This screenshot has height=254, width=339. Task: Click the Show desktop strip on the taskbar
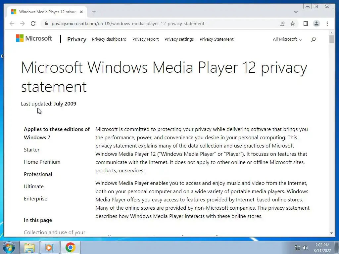(x=337, y=247)
